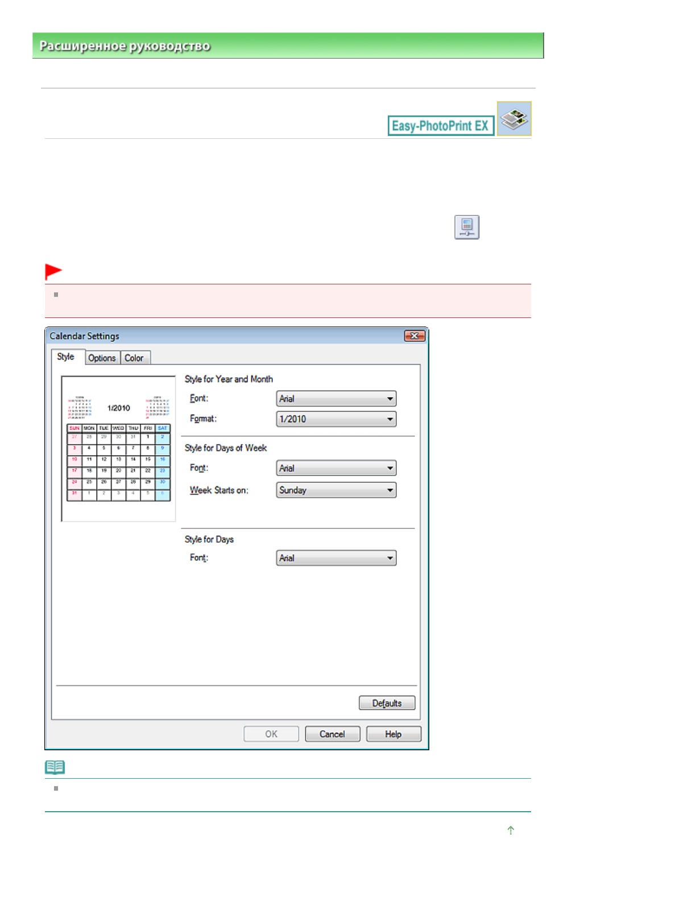Close the Calendar Settings dialog
This screenshot has height=901, width=696.
click(415, 336)
